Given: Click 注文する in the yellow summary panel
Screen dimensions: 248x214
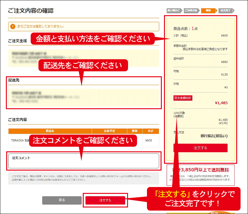Looking at the screenshot, I should pos(200,148).
